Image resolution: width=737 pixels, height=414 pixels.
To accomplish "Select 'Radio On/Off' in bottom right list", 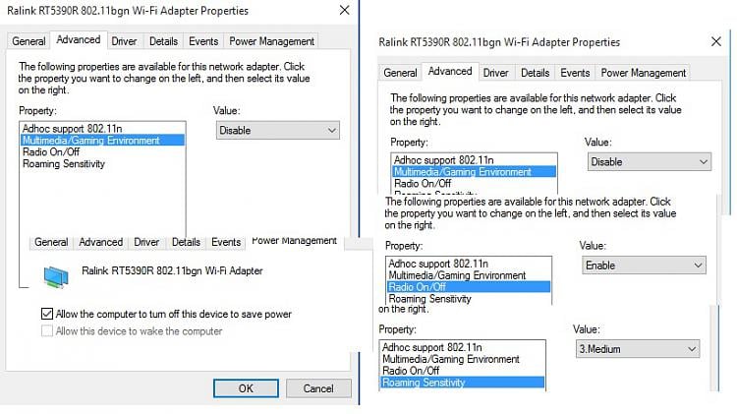I will tap(463, 371).
